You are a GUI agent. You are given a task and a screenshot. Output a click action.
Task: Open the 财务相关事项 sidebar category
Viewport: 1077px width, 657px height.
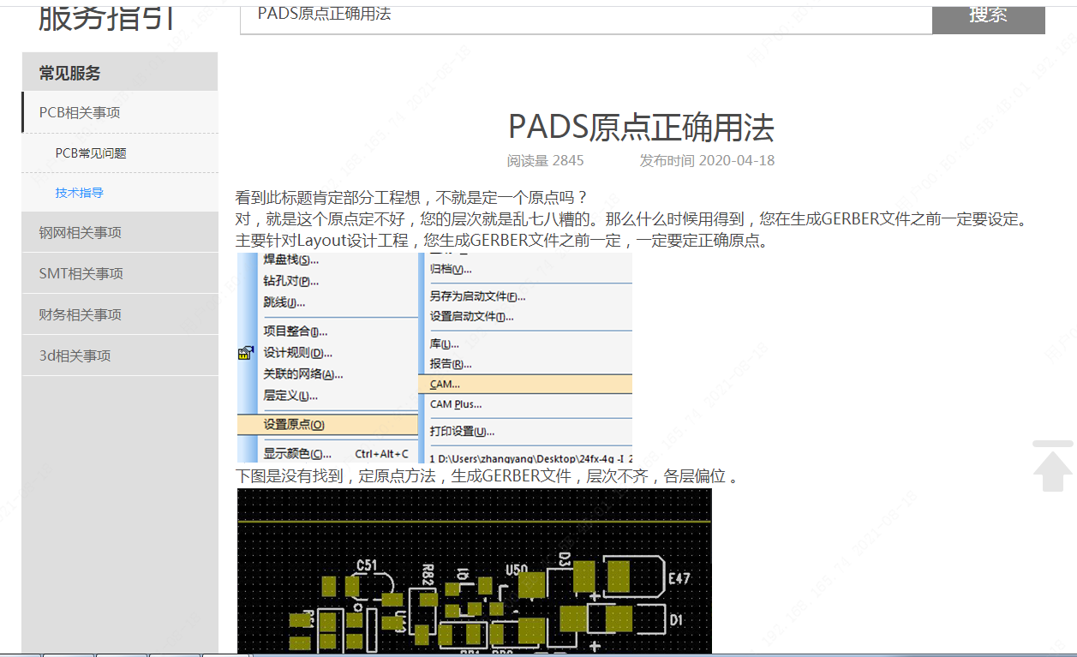[x=81, y=314]
